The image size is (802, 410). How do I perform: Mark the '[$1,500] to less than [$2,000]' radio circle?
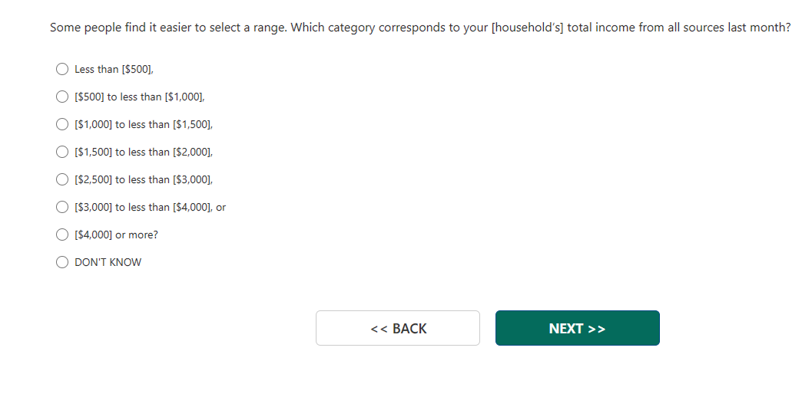tap(62, 152)
